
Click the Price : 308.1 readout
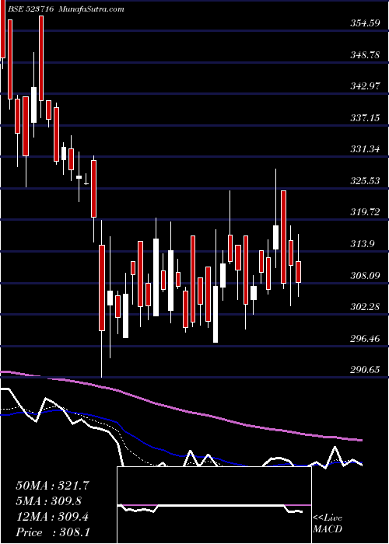[53, 532]
